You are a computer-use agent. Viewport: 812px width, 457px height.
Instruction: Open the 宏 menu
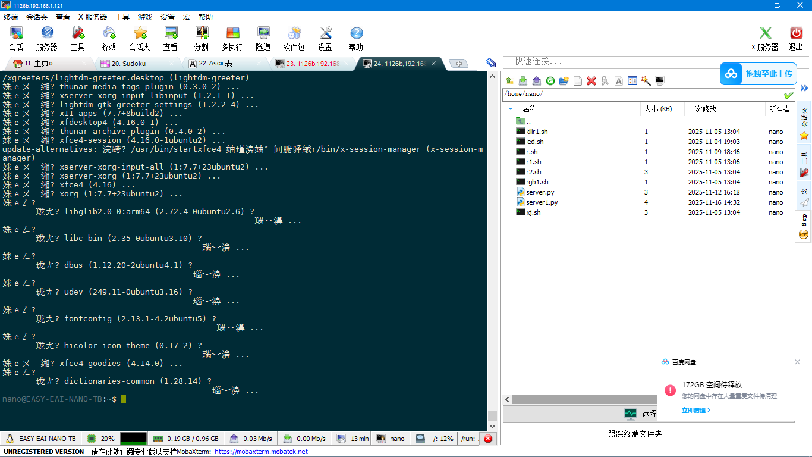[x=187, y=17]
